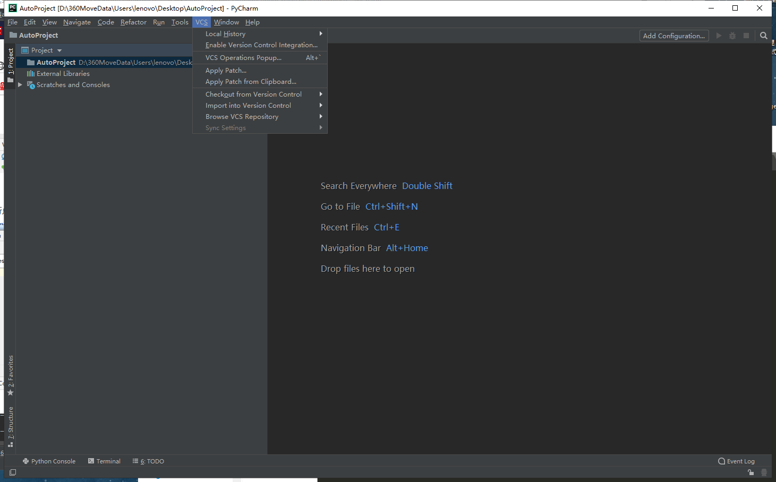Image resolution: width=776 pixels, height=482 pixels.
Task: Open the Help menu
Action: coord(252,22)
